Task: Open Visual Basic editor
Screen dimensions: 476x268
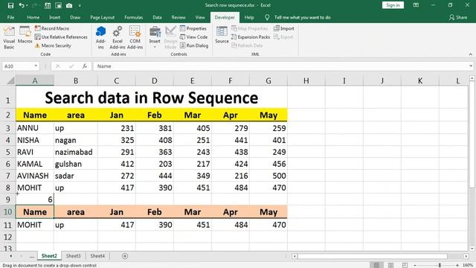Action: pos(9,38)
